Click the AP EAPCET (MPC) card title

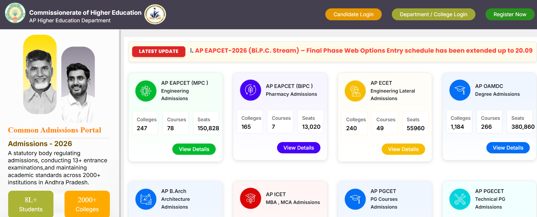184,83
